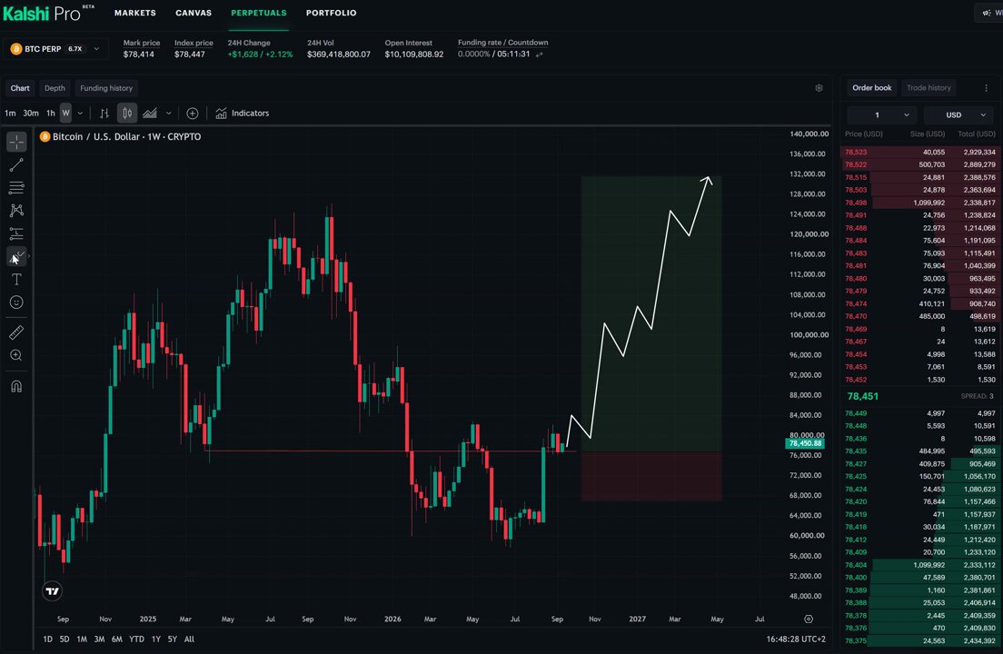Set chart interval to 1m
1003x654 pixels.
(x=10, y=114)
